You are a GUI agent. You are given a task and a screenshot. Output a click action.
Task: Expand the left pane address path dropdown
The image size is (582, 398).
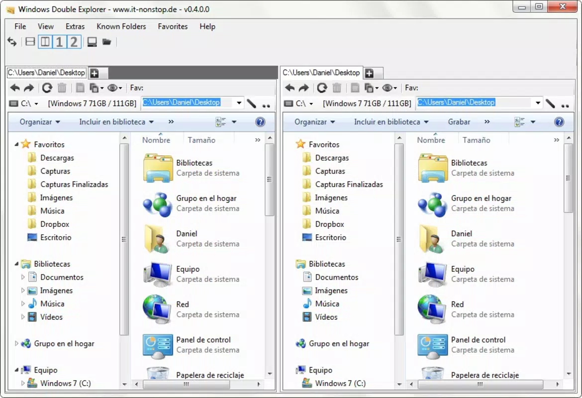[239, 103]
